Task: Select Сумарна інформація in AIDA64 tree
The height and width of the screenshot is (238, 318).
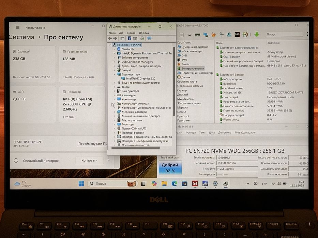Action: click(x=195, y=47)
